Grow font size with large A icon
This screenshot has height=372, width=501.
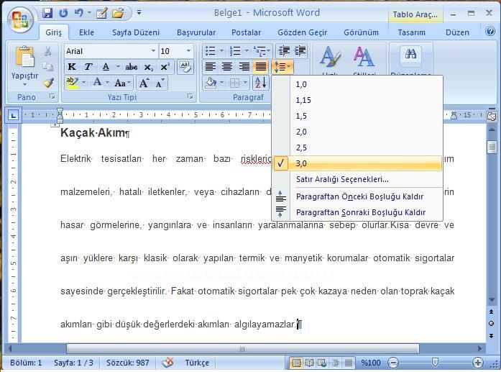pos(144,83)
